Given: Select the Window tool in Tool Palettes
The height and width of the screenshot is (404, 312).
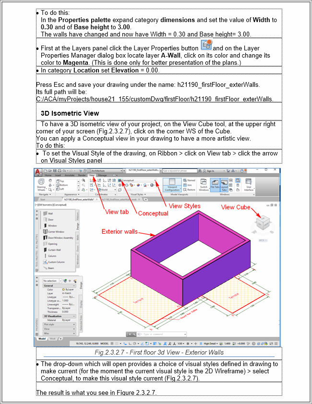Looking at the screenshot, I should tap(50, 226).
